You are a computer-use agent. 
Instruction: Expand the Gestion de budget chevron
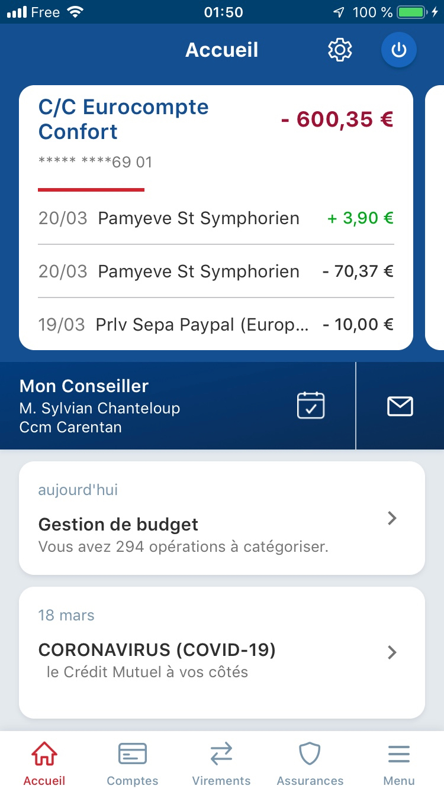pyautogui.click(x=391, y=519)
